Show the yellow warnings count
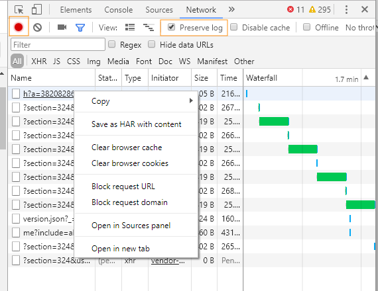 pos(320,10)
